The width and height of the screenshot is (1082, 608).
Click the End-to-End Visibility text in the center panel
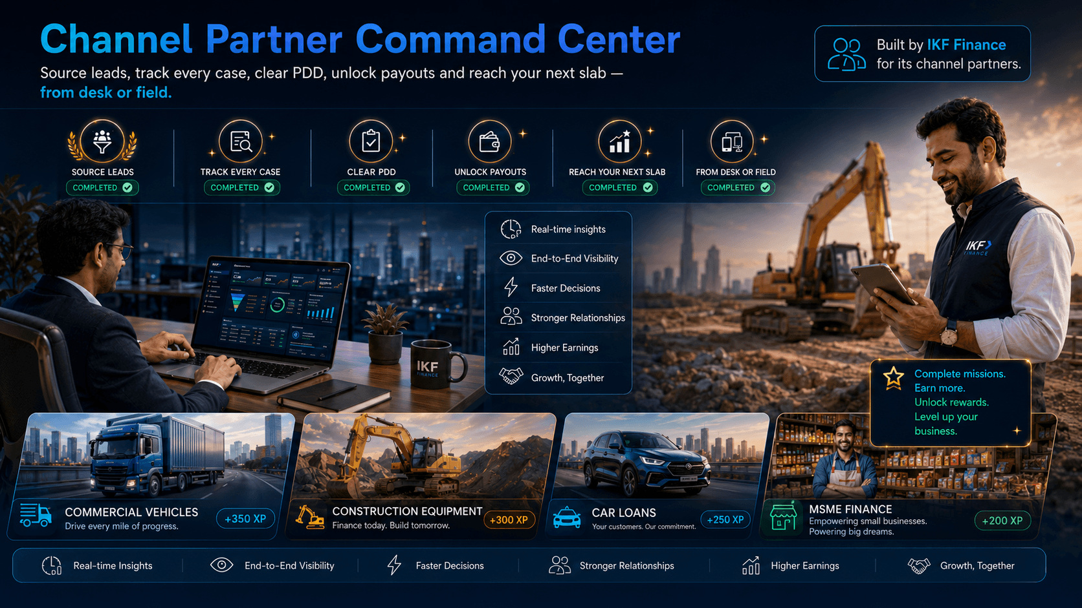575,258
